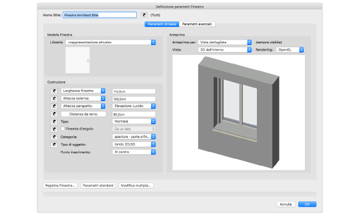This screenshot has height=216, width=344.
Task: Click the Registra Finestra button
Action: click(60, 186)
